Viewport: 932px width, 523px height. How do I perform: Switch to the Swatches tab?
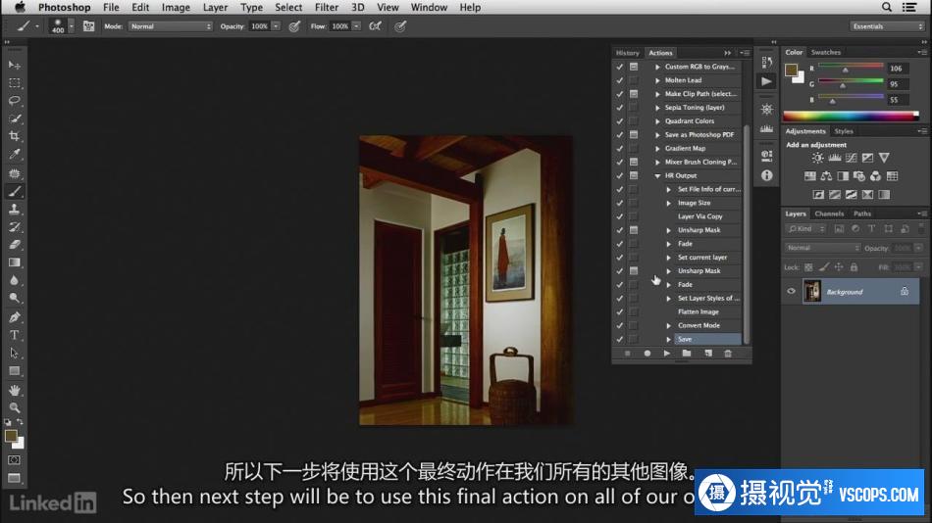(x=826, y=52)
